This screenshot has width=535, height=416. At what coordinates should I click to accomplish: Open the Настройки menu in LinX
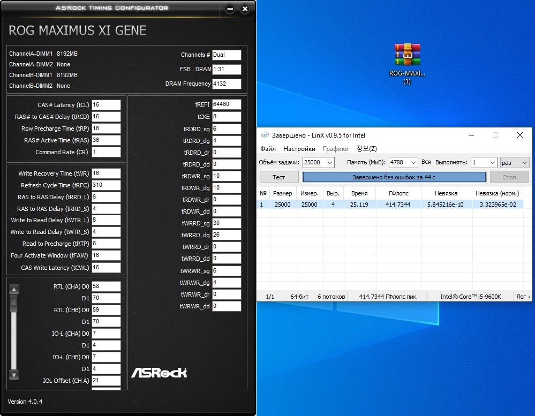coord(299,149)
